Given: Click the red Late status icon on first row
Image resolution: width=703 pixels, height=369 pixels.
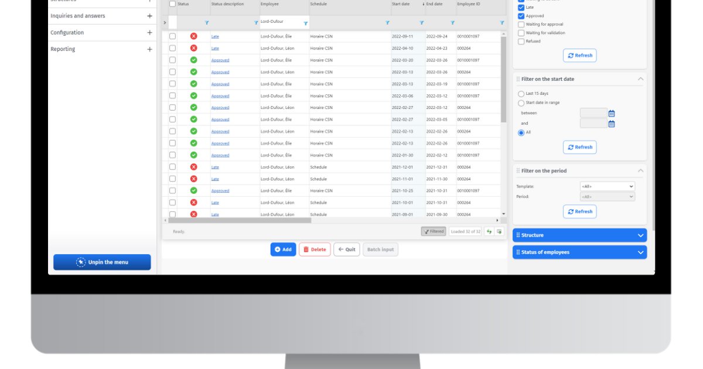Looking at the screenshot, I should (x=195, y=36).
